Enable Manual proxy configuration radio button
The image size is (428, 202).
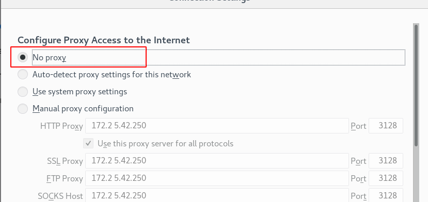click(23, 109)
